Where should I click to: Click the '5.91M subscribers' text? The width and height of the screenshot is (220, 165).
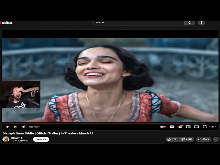tap(20, 141)
